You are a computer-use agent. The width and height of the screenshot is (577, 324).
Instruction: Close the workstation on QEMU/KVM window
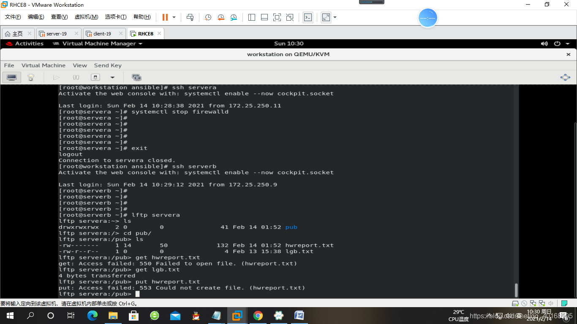(568, 54)
